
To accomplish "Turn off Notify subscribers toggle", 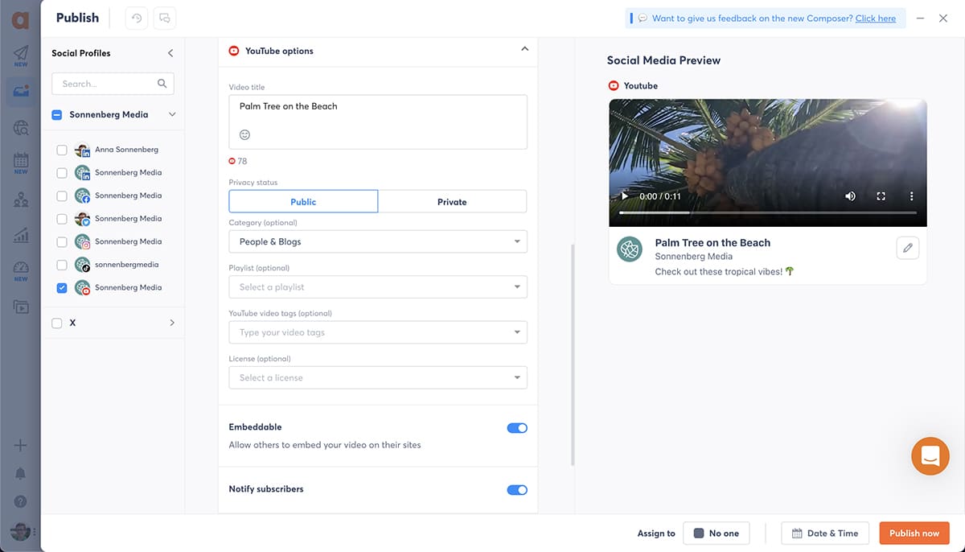I will (517, 489).
